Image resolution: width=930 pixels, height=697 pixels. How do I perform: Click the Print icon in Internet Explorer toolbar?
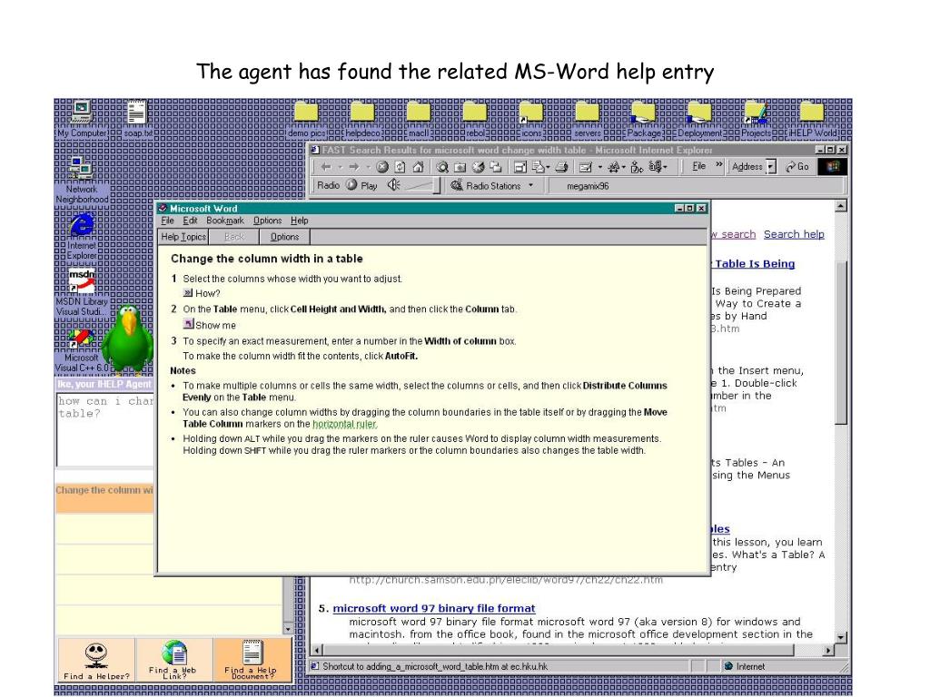(561, 167)
